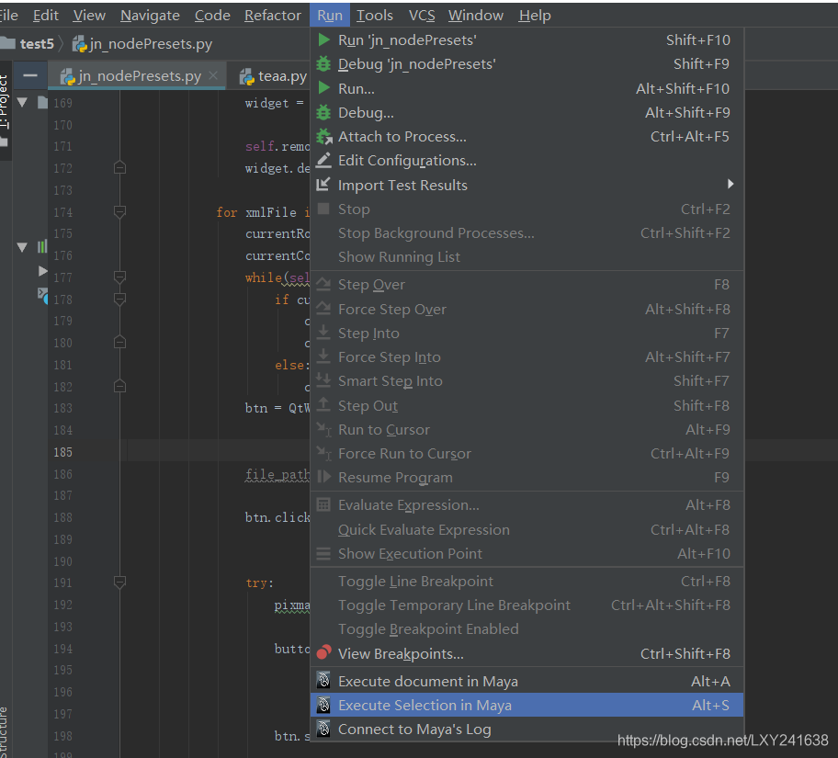Open the Project tool window side tab
Viewport: 838px width, 758px height.
pos(5,110)
